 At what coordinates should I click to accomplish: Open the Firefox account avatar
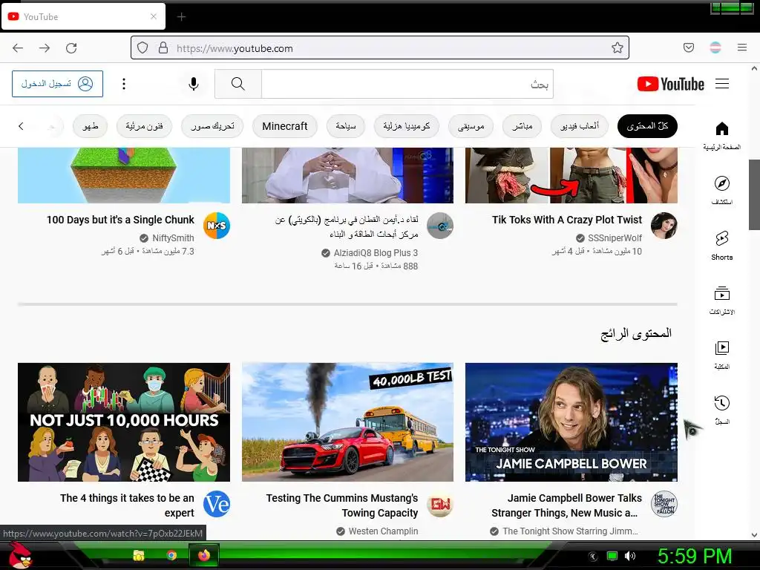(x=715, y=47)
